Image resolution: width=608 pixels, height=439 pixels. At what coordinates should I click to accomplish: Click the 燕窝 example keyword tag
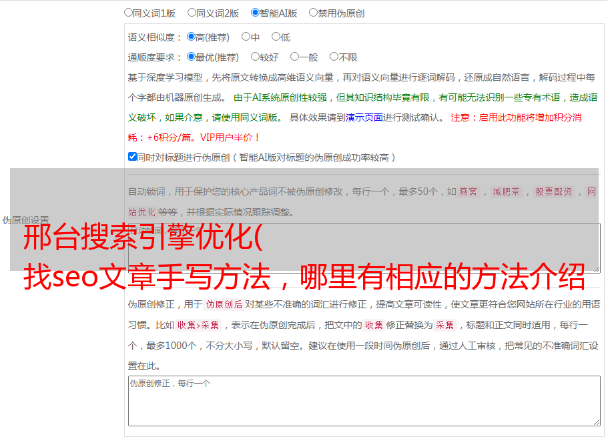coord(468,192)
